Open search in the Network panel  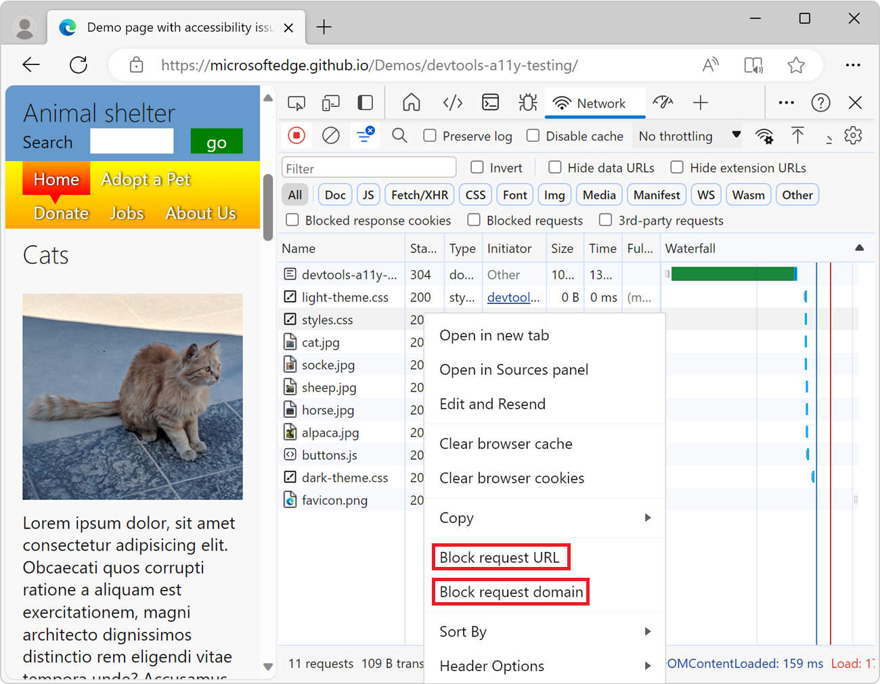(399, 135)
